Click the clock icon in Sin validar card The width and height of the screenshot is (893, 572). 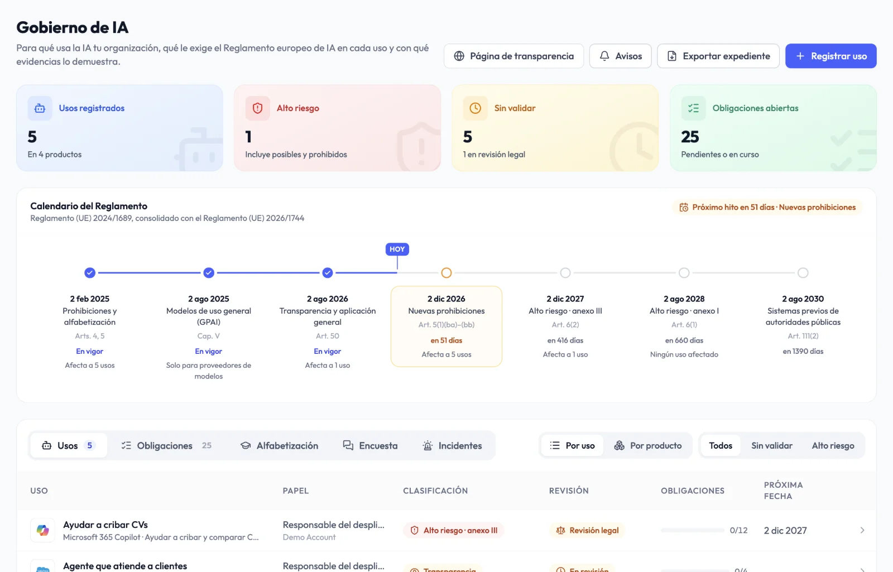(475, 108)
